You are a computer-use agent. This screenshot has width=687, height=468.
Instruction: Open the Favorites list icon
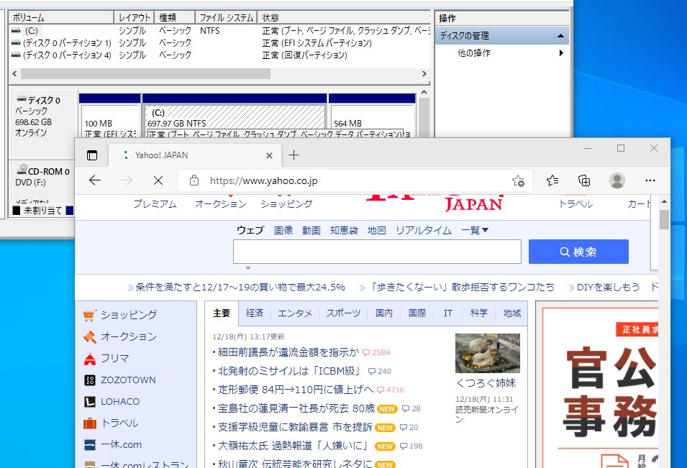pos(552,180)
